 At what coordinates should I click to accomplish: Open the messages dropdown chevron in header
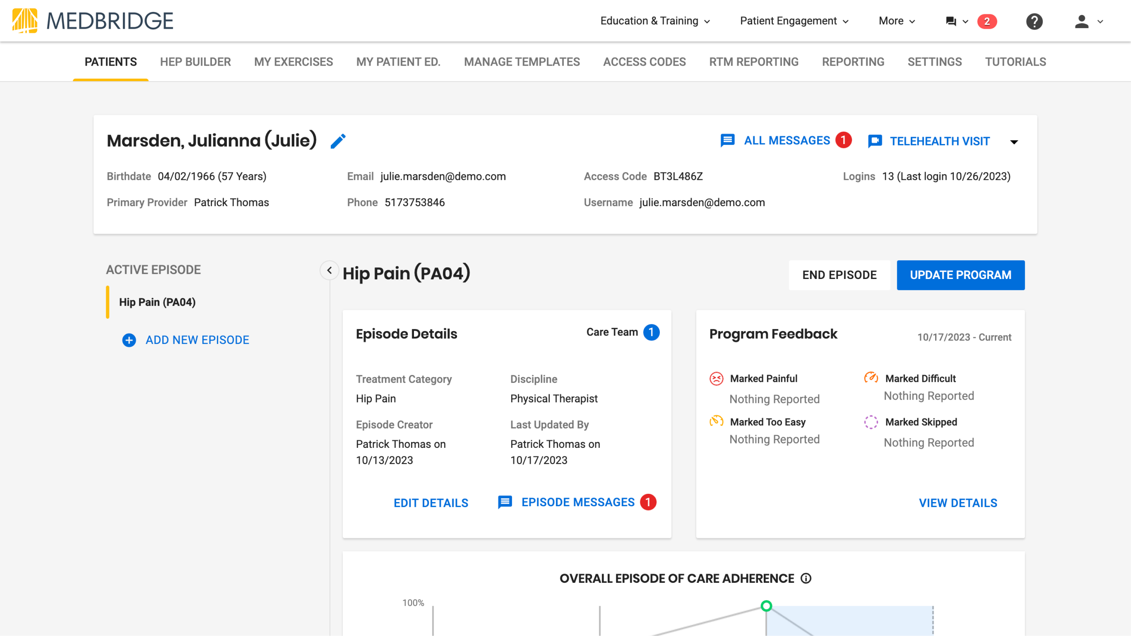(x=965, y=22)
